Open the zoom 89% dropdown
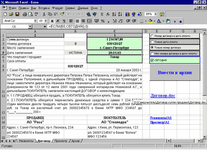207x150 pixels. [156, 14]
